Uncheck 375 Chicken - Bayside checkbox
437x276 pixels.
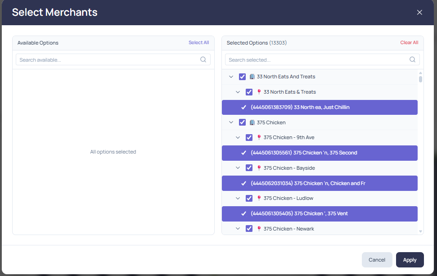pos(249,168)
